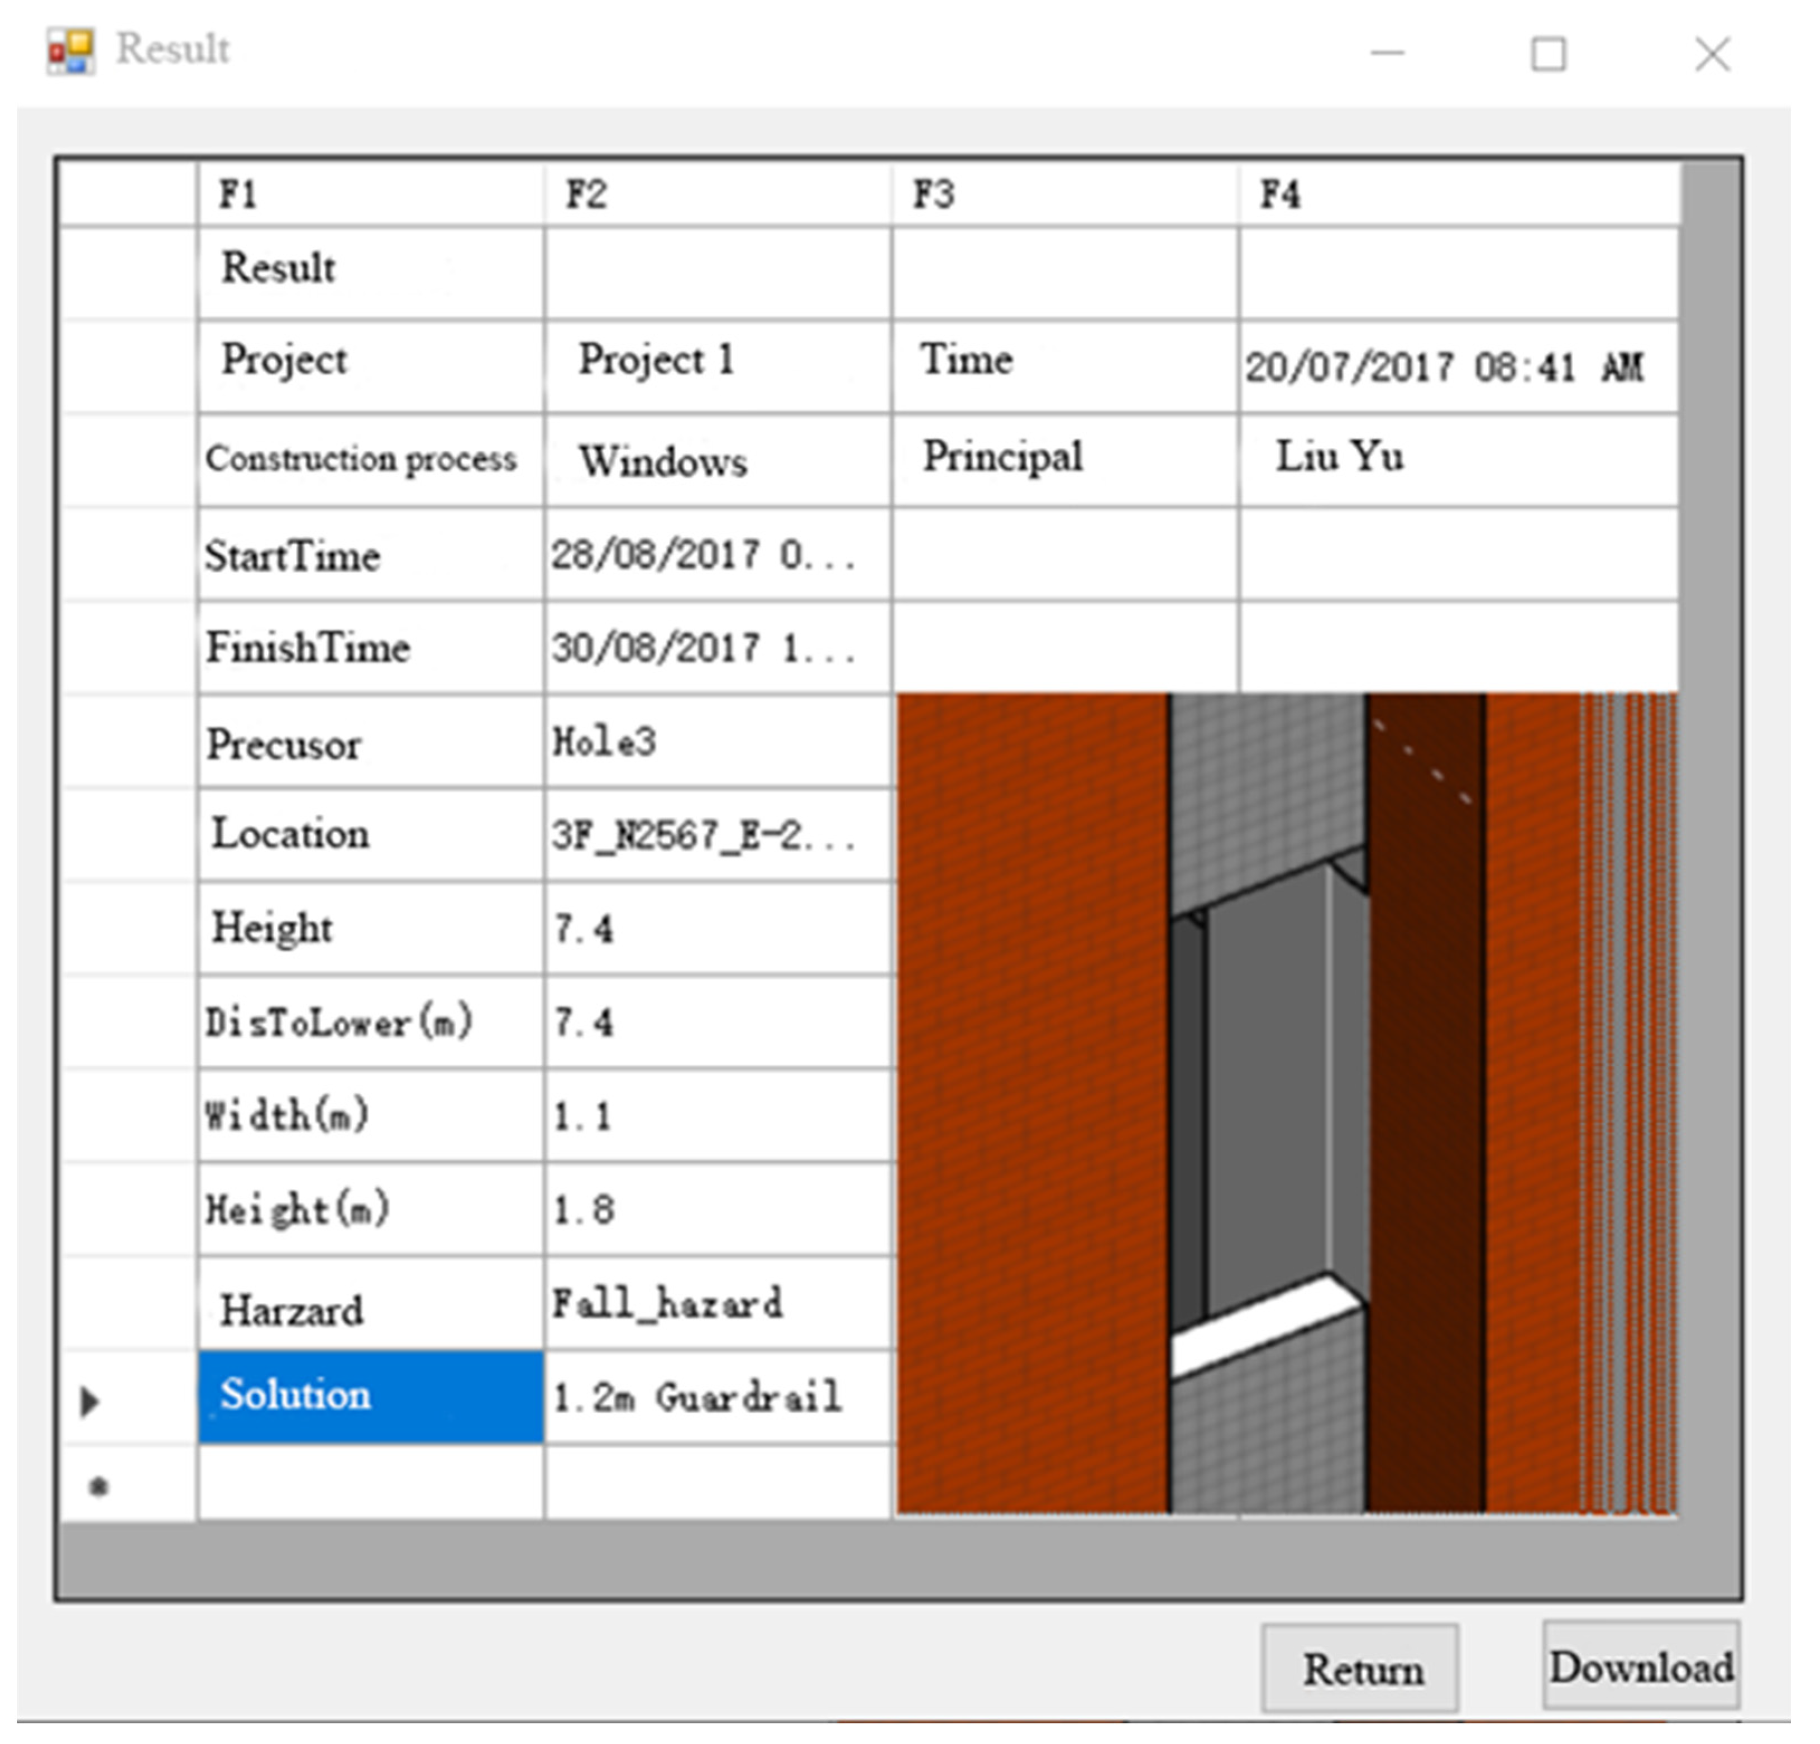Viewport: 1820px width, 1744px height.
Task: Maximize the Result window
Action: (x=1548, y=54)
